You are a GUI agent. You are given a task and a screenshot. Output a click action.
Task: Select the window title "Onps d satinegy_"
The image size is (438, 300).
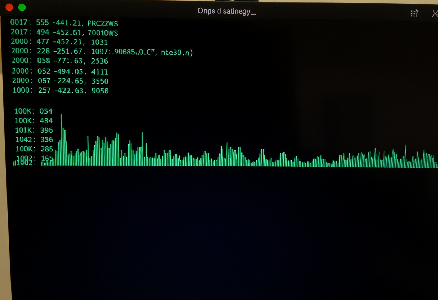(227, 11)
